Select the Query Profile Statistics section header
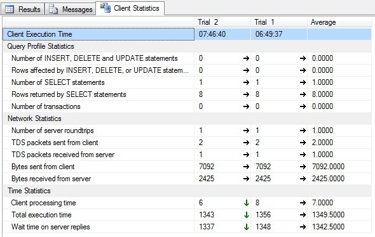375x237 pixels. (41, 46)
